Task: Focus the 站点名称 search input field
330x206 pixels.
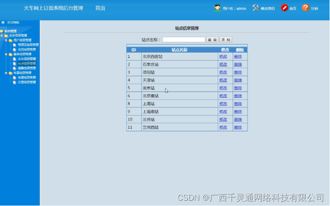Action: tap(184, 40)
